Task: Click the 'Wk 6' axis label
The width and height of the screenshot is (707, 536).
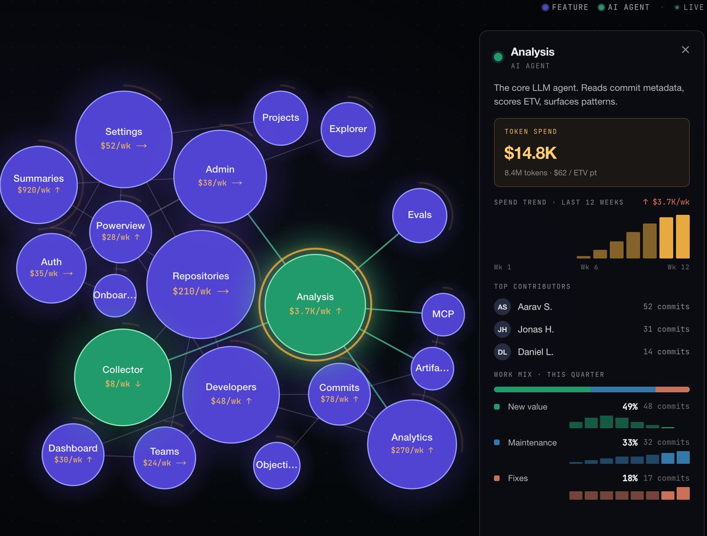Action: [589, 267]
